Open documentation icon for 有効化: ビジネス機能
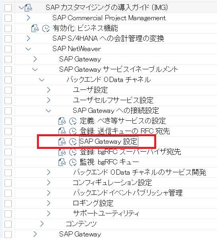The image size is (217, 240). point(35,28)
